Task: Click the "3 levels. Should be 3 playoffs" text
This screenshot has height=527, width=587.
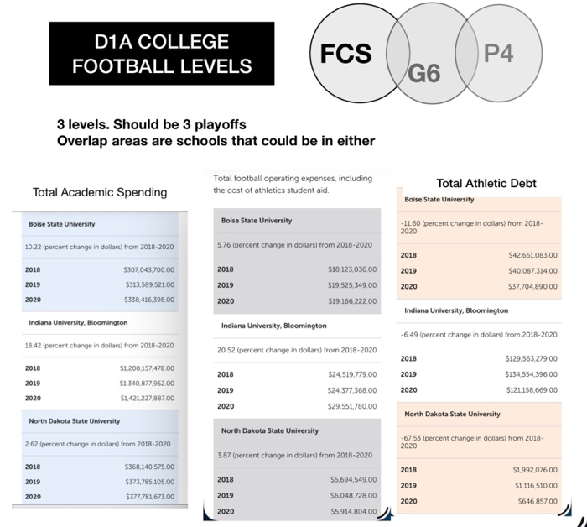Action: (x=139, y=125)
